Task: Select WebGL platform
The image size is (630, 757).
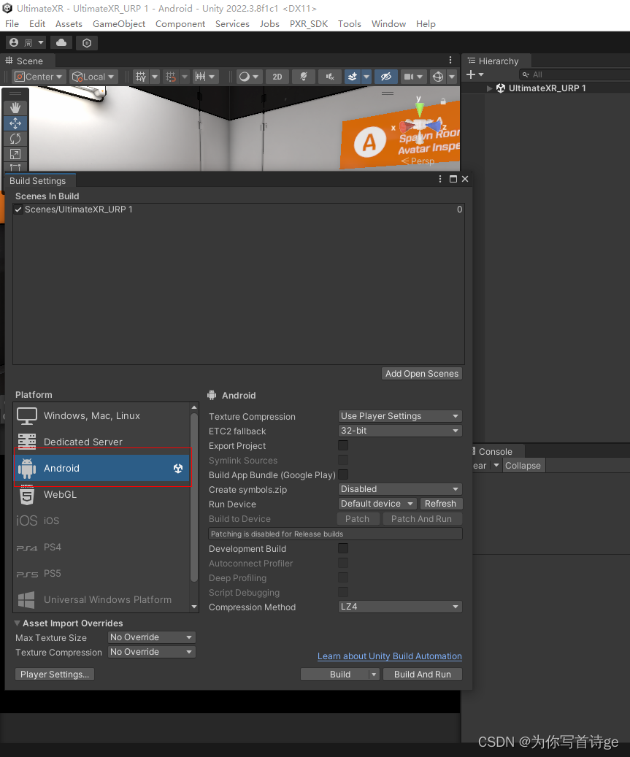Action: tap(102, 494)
